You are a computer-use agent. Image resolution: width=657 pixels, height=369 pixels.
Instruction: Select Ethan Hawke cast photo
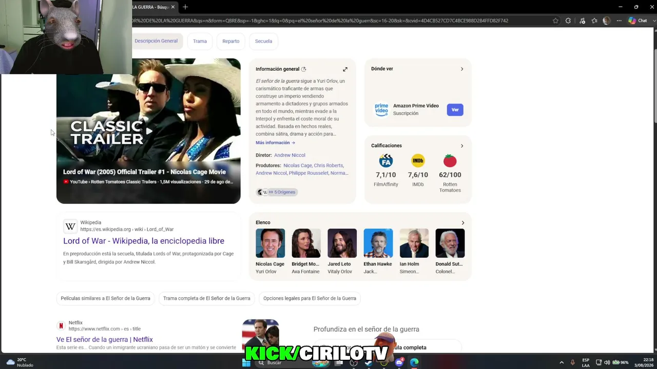pos(378,243)
